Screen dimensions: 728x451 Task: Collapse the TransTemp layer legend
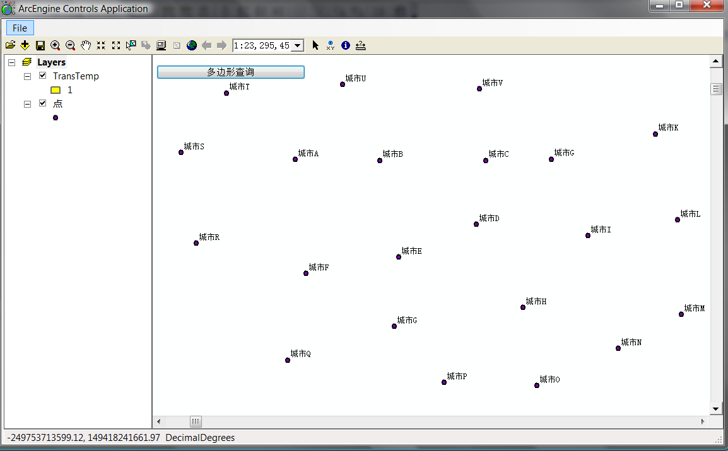coord(27,76)
